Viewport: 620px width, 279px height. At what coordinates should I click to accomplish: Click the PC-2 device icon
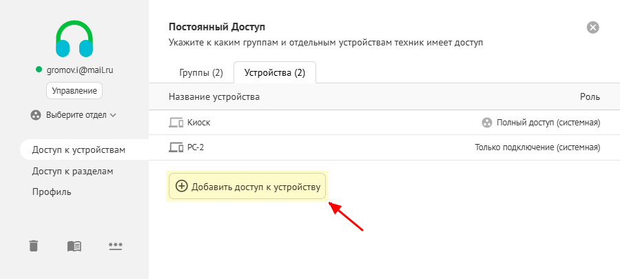[176, 147]
